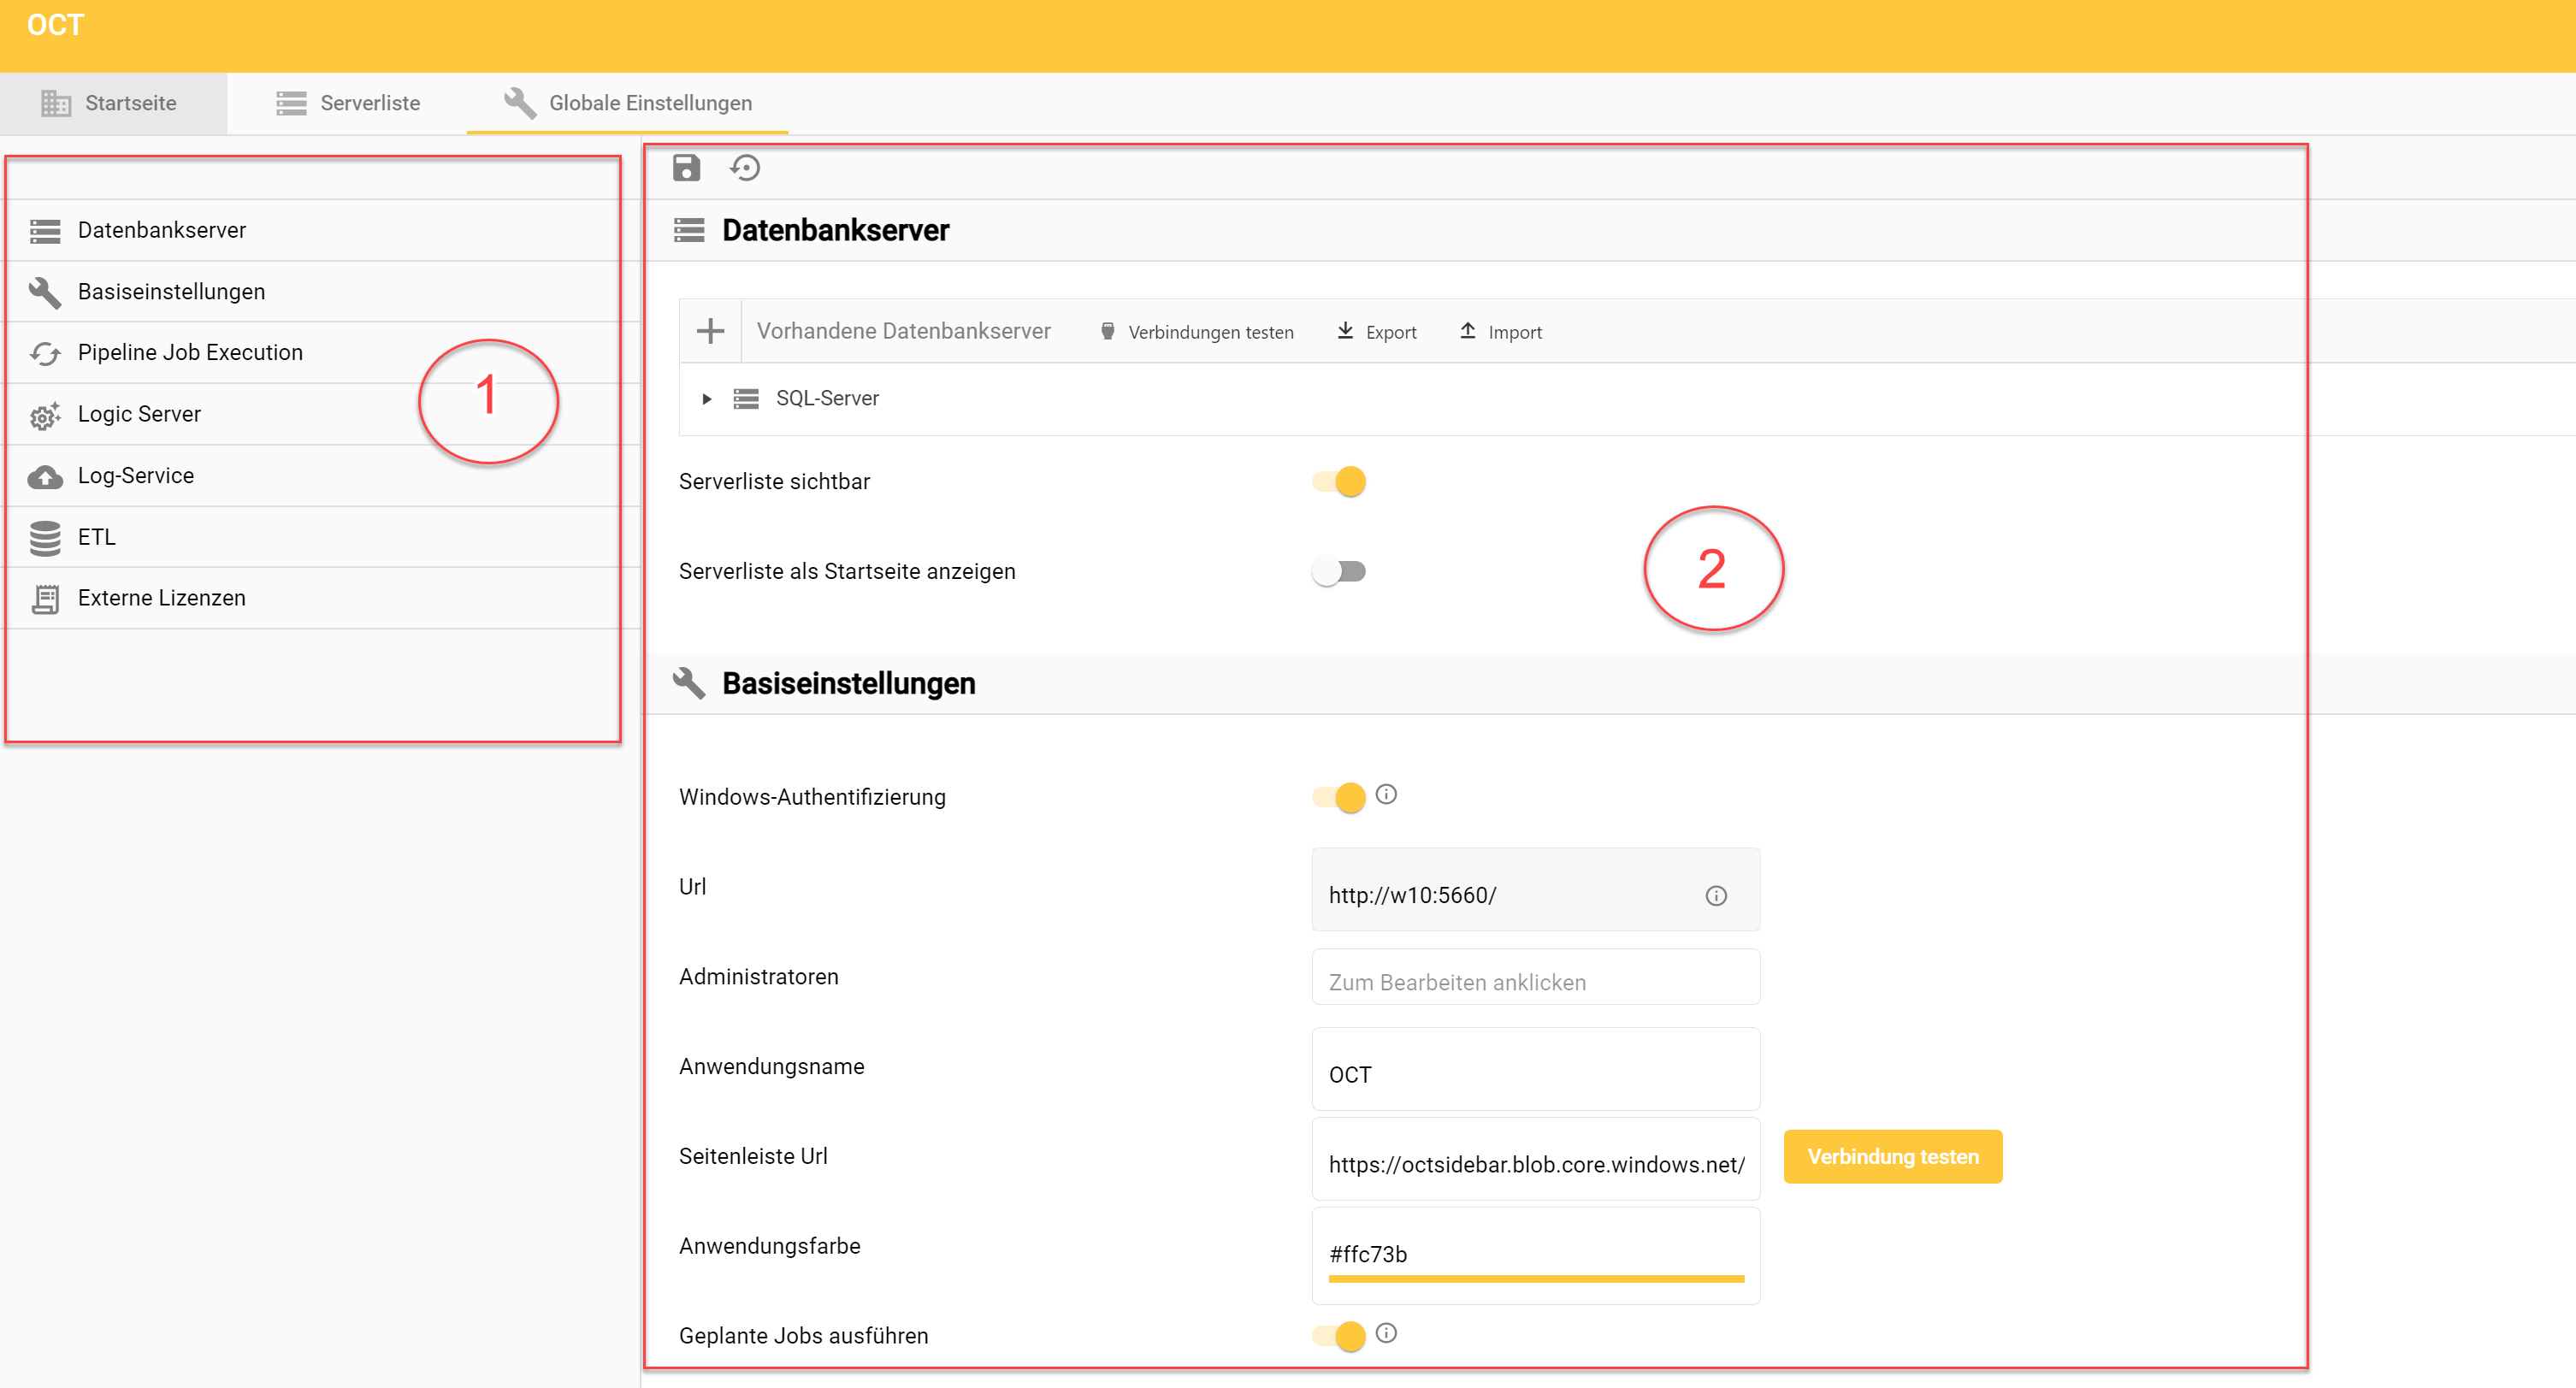
Task: Click the Administratoren input field
Action: (1534, 982)
